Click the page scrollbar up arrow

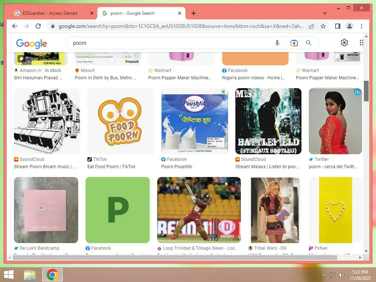(x=366, y=36)
